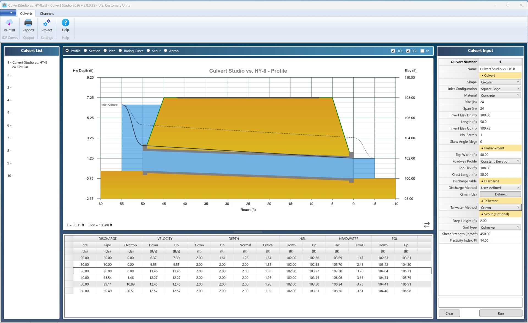Screen dimensions: 528x323
Task: Select the Scour view radio button
Action: (x=148, y=51)
